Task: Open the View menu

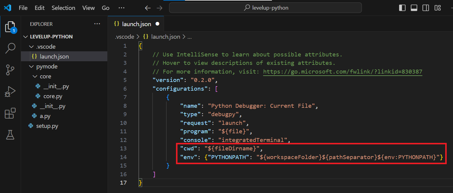Action: [88, 8]
